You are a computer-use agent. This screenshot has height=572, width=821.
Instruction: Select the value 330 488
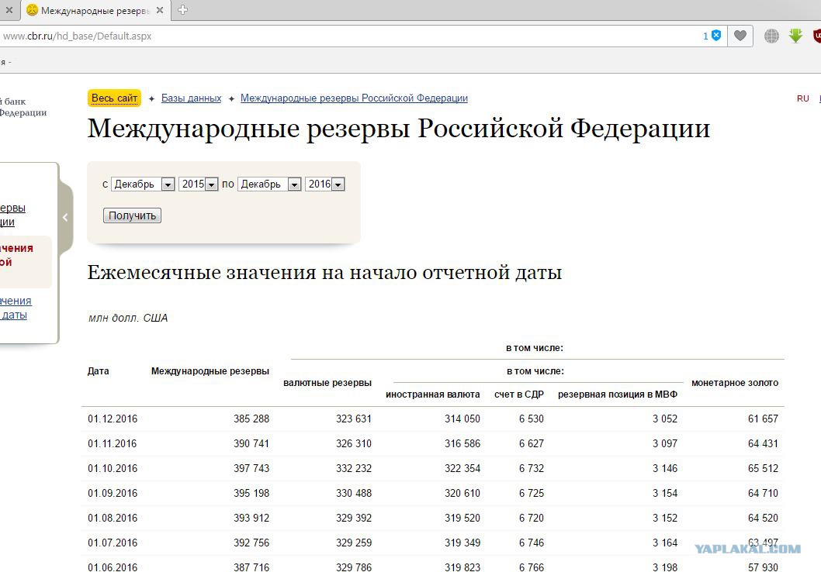[x=354, y=493]
